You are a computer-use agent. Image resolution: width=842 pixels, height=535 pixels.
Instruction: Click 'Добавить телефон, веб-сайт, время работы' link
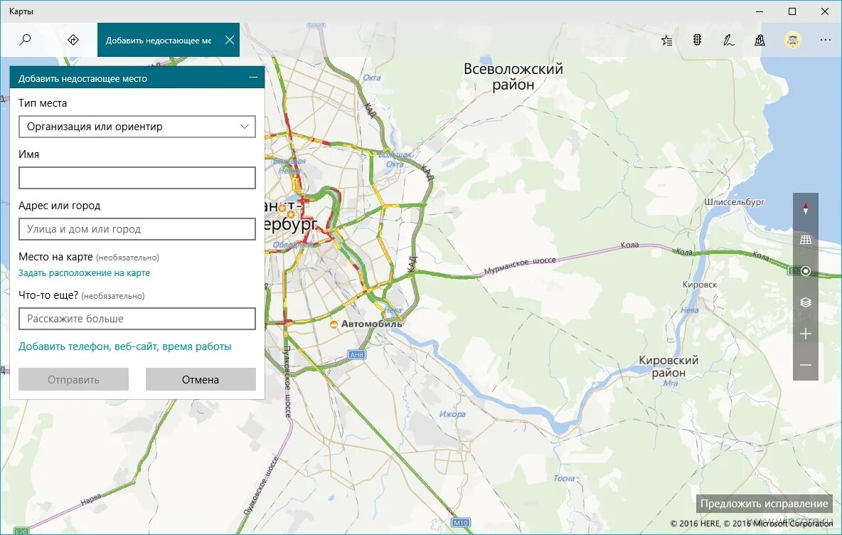[x=125, y=346]
